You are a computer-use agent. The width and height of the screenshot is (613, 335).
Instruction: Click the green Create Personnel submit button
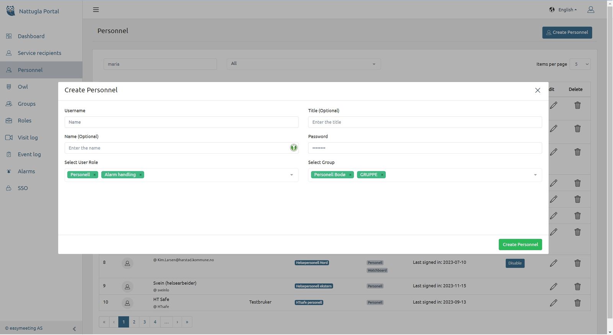[x=520, y=245]
